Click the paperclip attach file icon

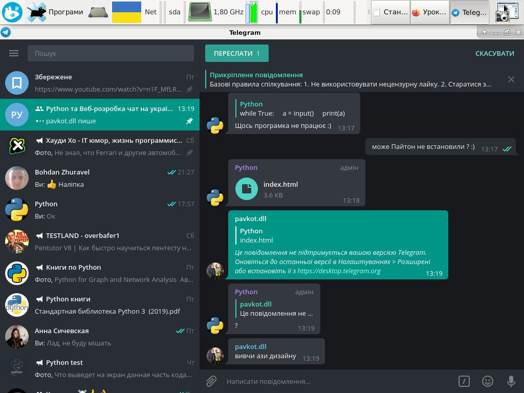[x=211, y=381]
